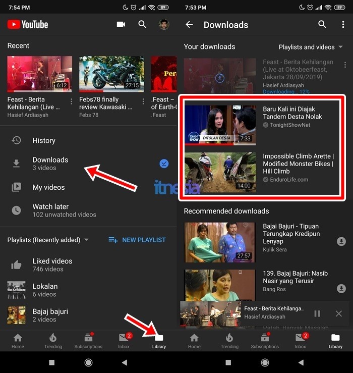Open the Liked videos playlist

click(x=88, y=265)
